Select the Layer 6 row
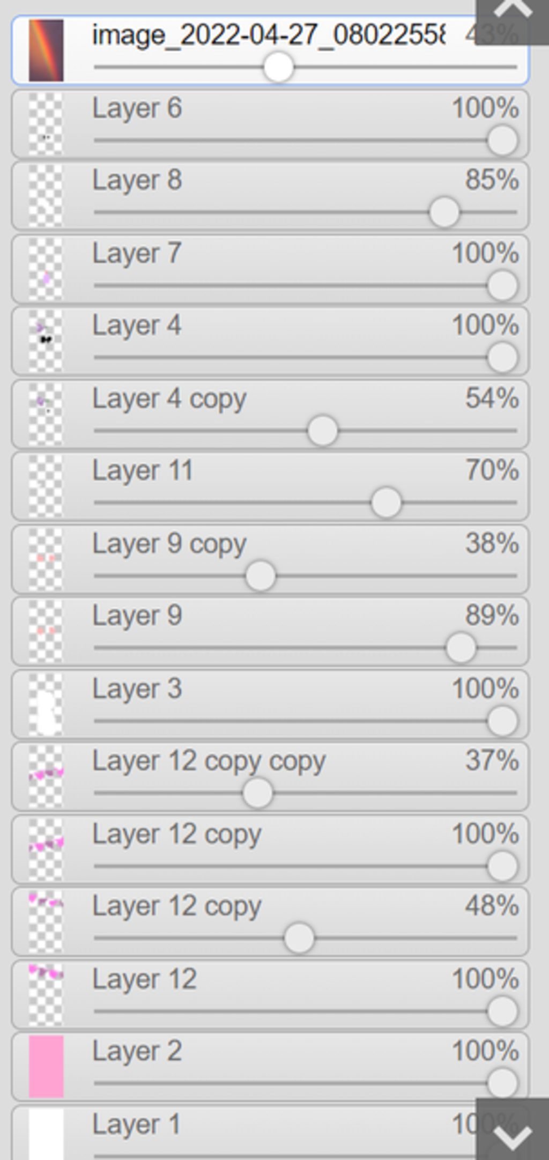Viewport: 549px width, 1160px height. pos(270,124)
